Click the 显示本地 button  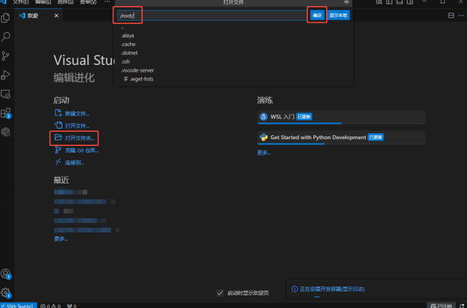338,15
